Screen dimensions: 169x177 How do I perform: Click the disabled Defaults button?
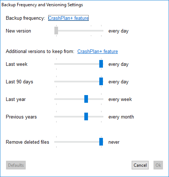click(x=16, y=165)
